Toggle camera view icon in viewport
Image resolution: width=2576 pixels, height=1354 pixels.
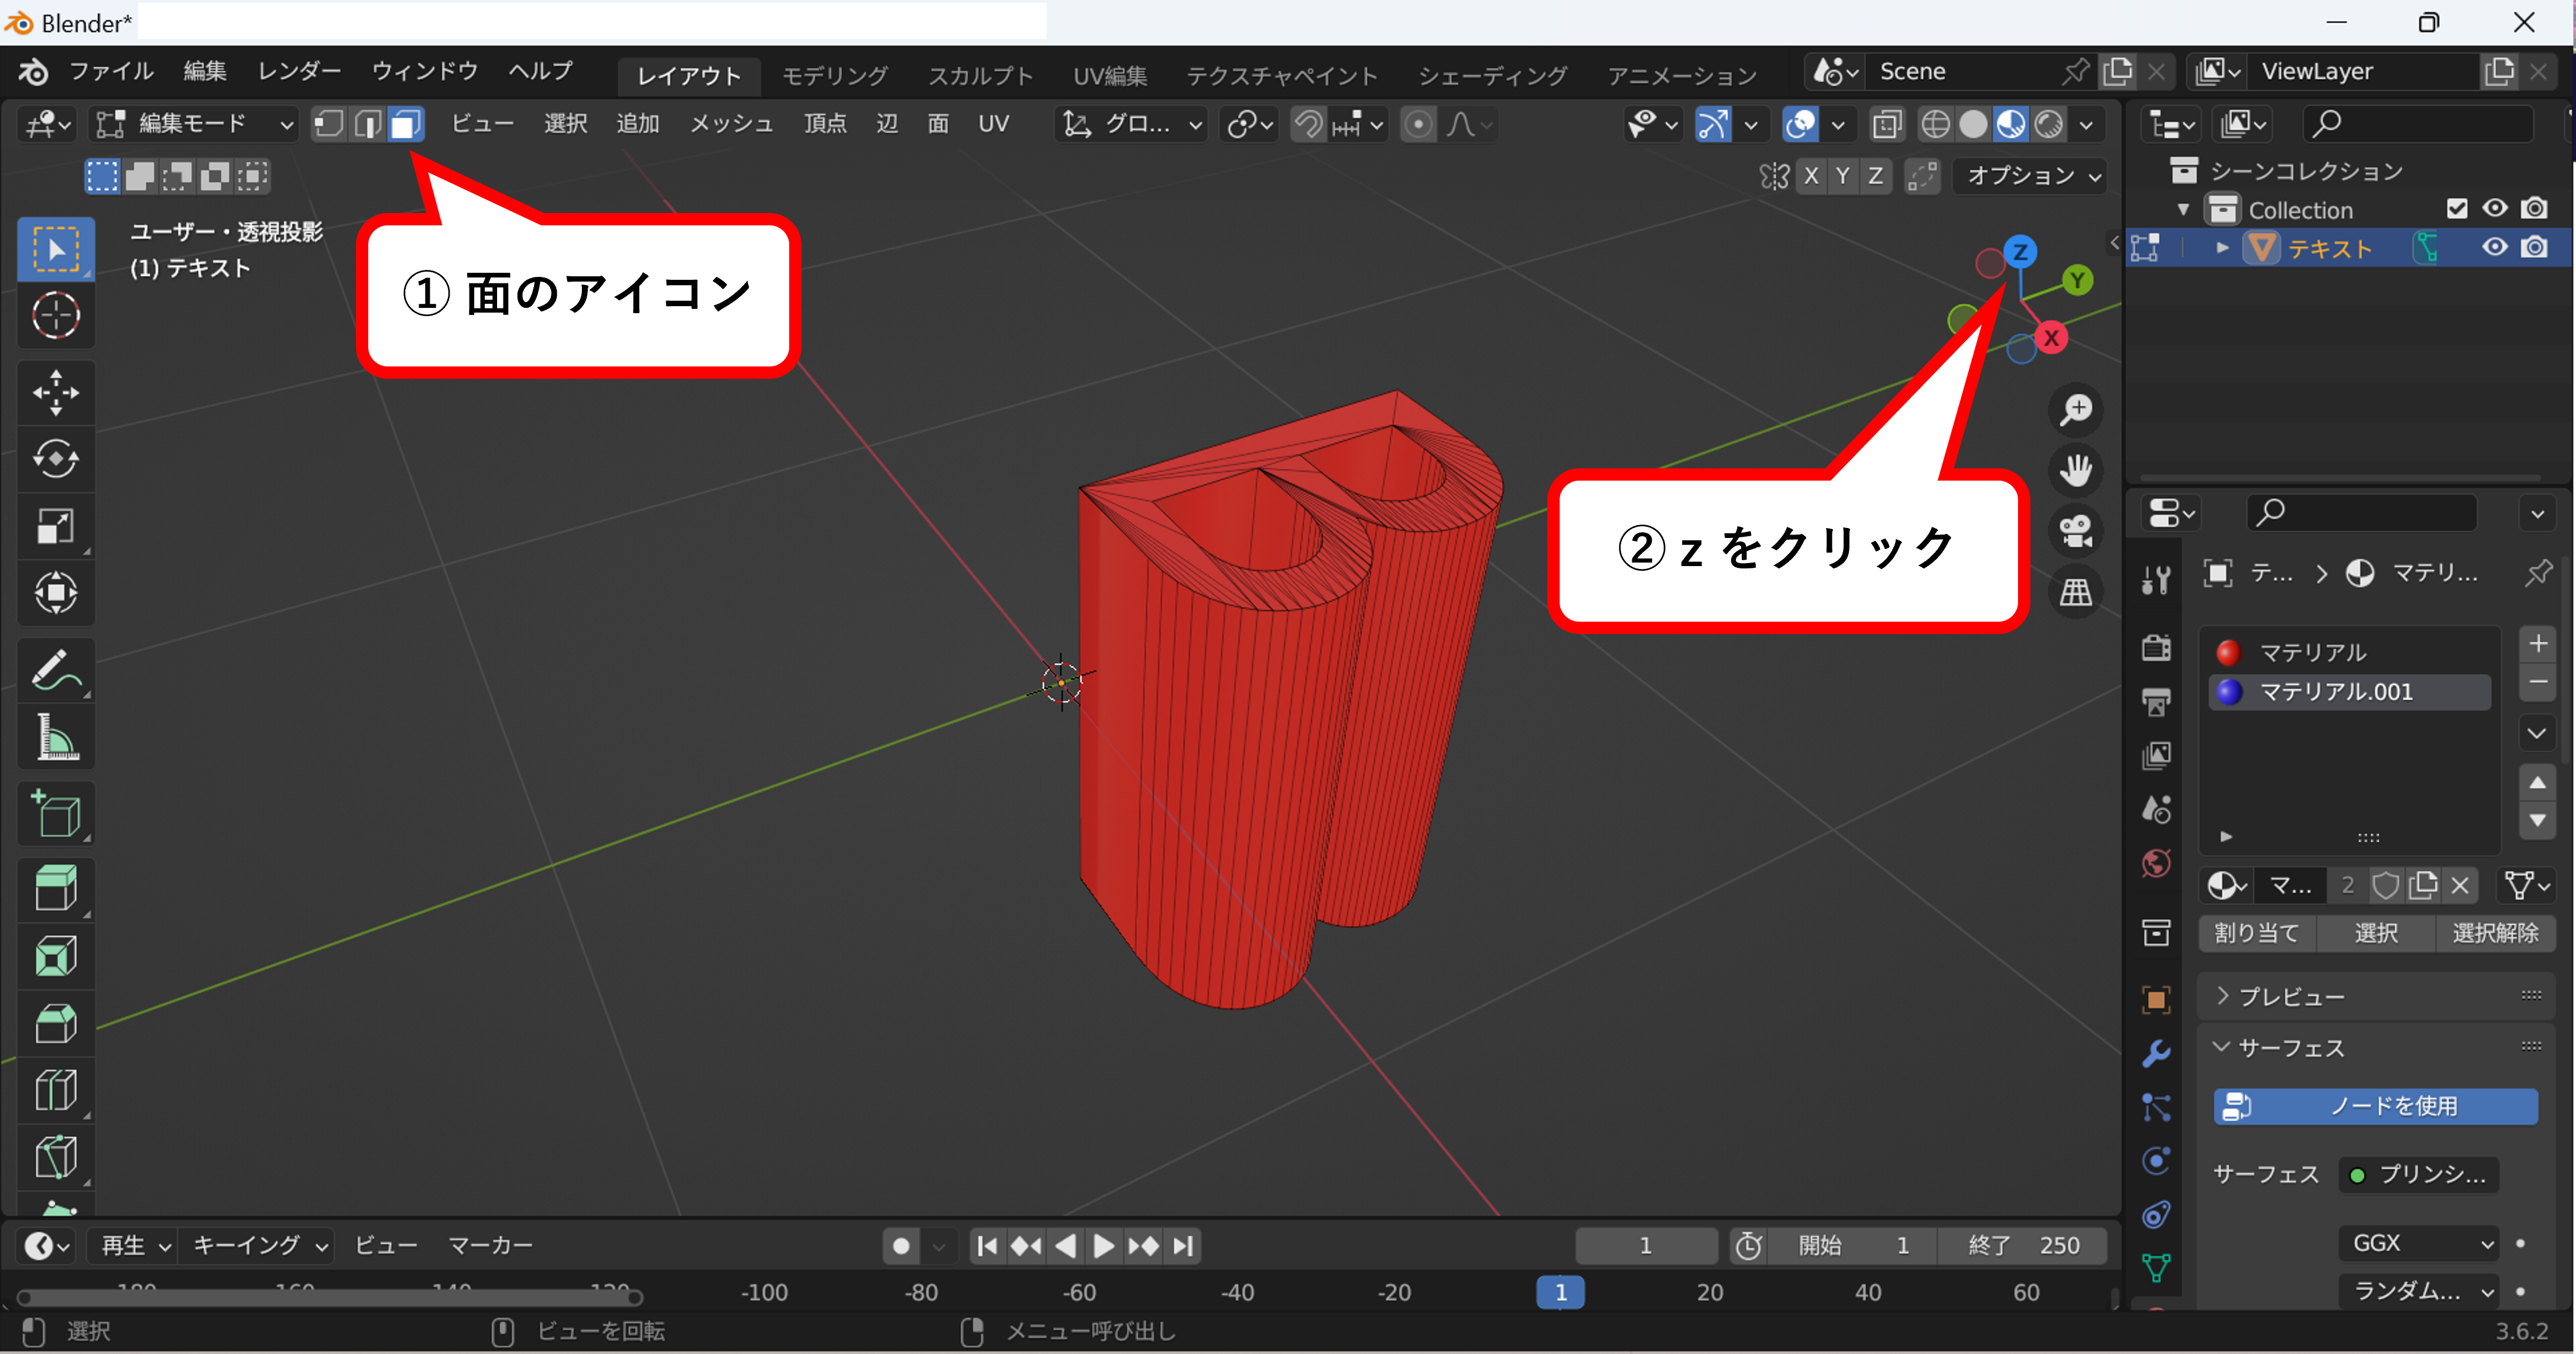pos(2076,531)
